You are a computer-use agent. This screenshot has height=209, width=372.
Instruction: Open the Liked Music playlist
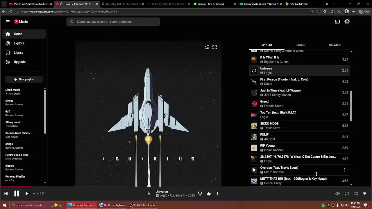pyautogui.click(x=23, y=92)
